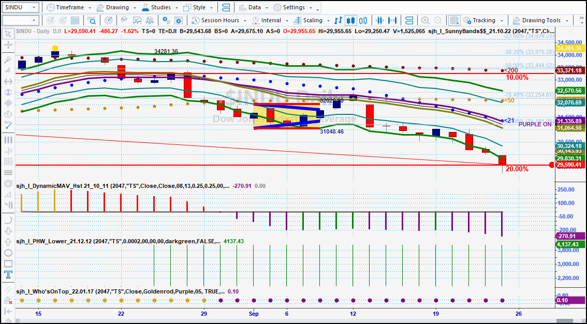Viewport: 587px width, 324px height.
Task: Select the up arrow drawing tool
Action: point(8,242)
